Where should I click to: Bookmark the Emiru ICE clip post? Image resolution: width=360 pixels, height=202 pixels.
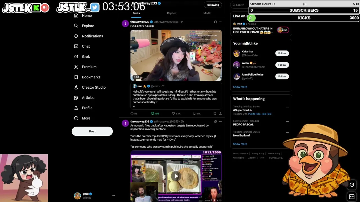click(x=215, y=114)
